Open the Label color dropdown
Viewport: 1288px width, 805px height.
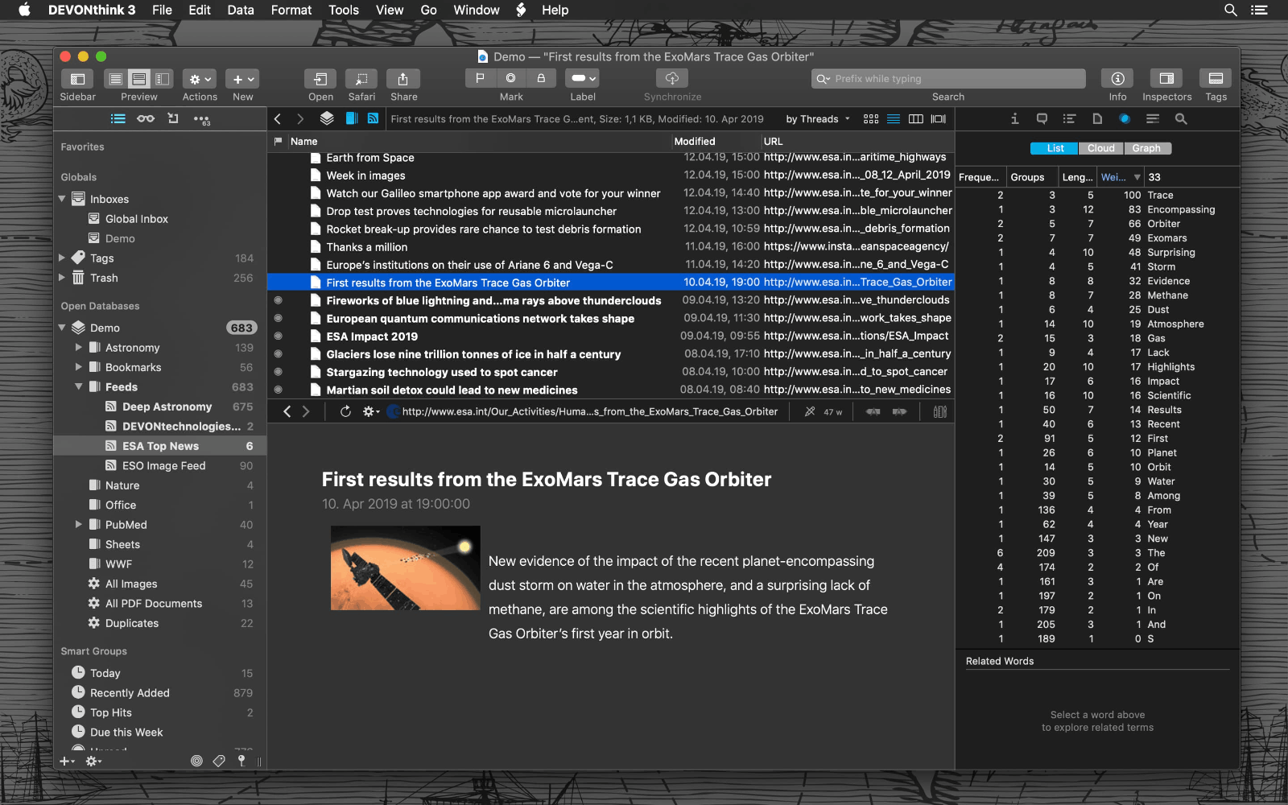pyautogui.click(x=583, y=78)
